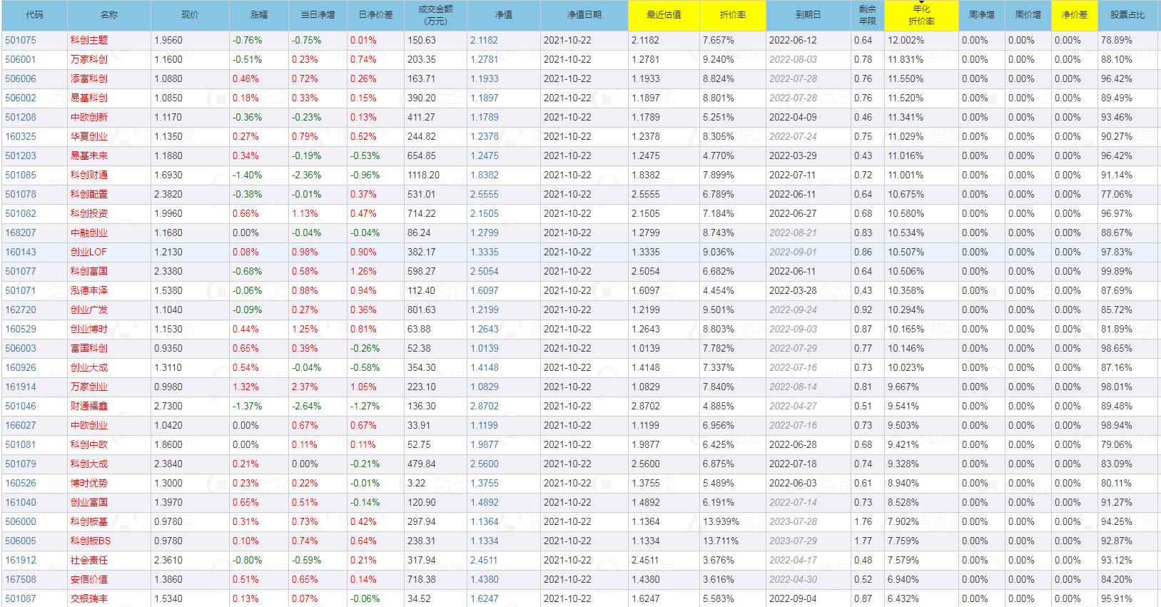Viewport: 1161px width, 607px height.
Task: Click the 科创板BS fund name
Action: tap(91, 541)
